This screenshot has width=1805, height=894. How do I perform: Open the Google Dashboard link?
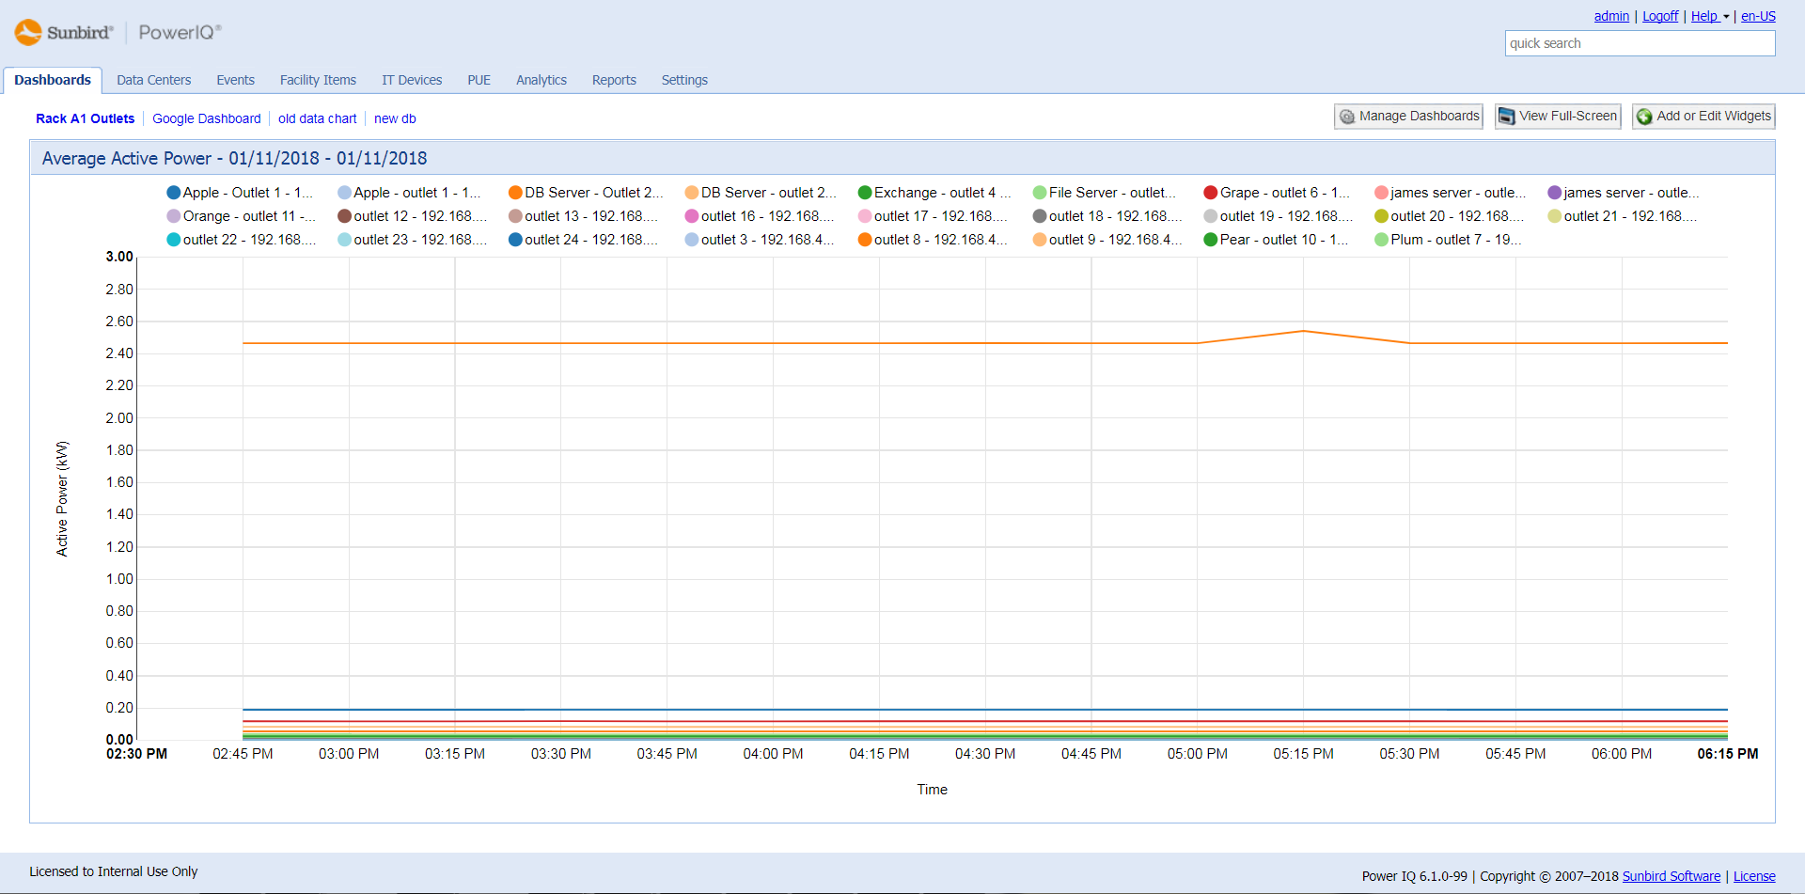(206, 118)
